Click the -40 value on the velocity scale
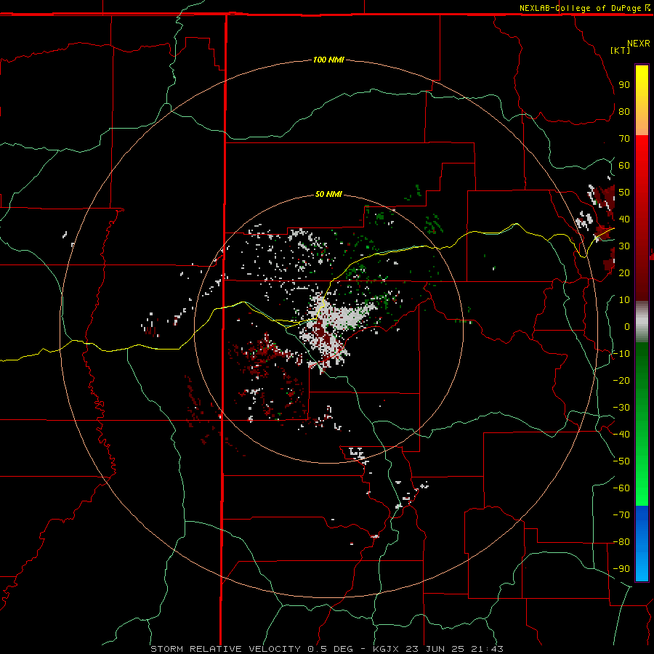This screenshot has width=654, height=654. click(x=621, y=435)
